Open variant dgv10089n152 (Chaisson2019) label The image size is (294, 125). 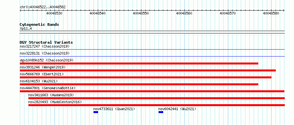pos(47,60)
